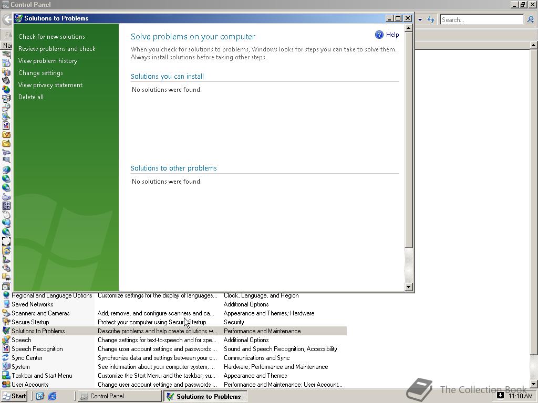Select Scanners and Cameras item name
The width and height of the screenshot is (538, 403).
40,313
